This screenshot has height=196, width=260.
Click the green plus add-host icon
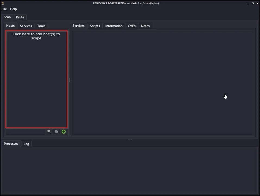64,132
